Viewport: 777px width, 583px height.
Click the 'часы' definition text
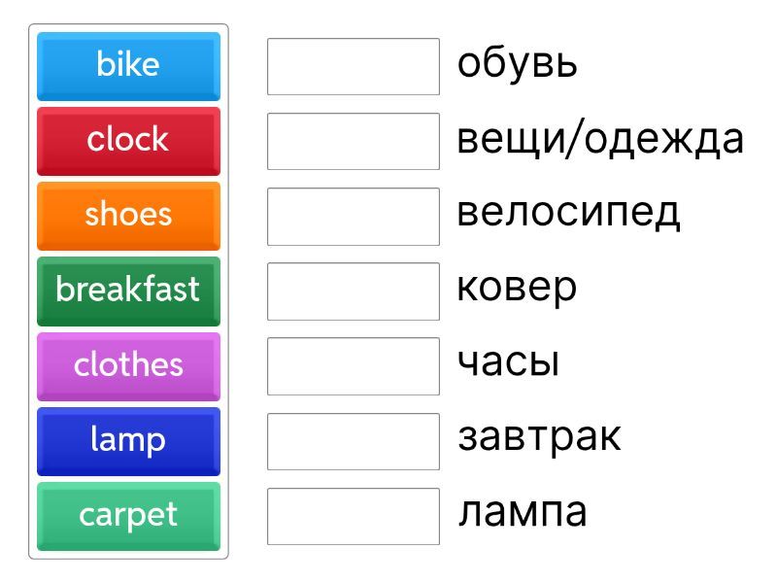click(x=508, y=363)
